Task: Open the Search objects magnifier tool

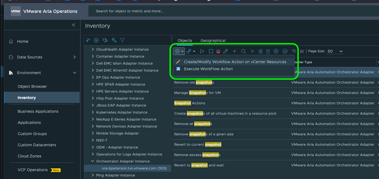Action: tap(243, 51)
